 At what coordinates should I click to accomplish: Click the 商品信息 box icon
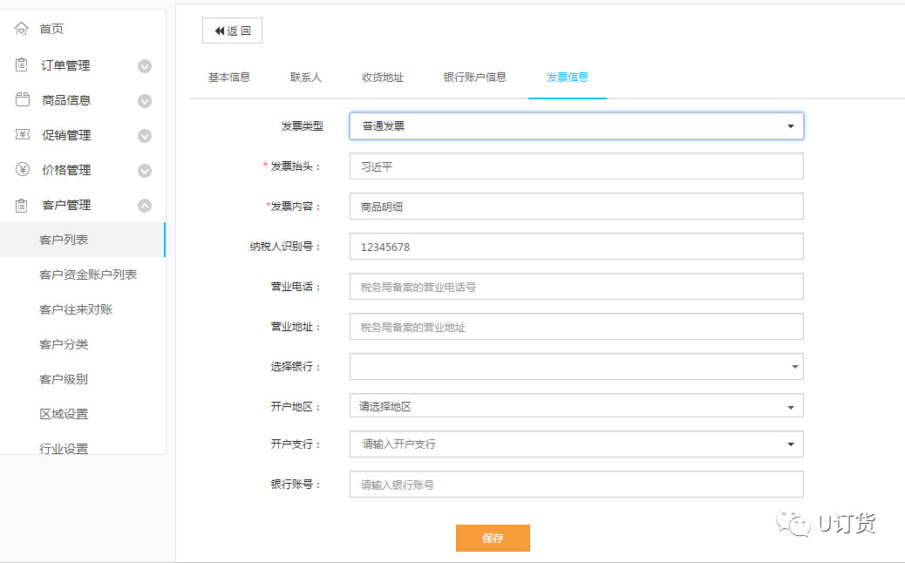coord(23,100)
